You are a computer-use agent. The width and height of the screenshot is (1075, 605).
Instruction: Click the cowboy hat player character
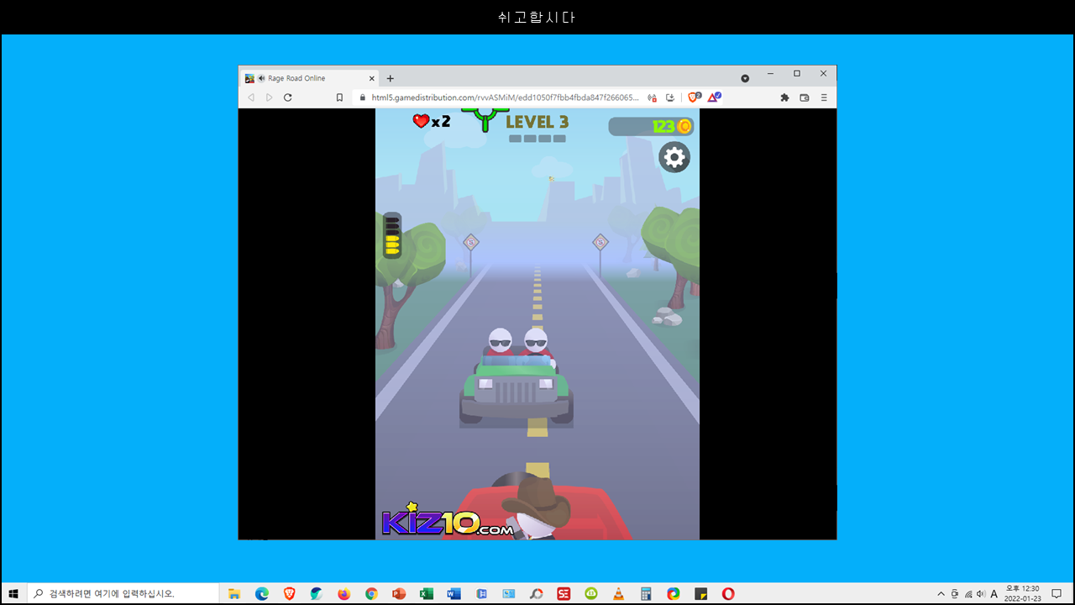point(535,508)
